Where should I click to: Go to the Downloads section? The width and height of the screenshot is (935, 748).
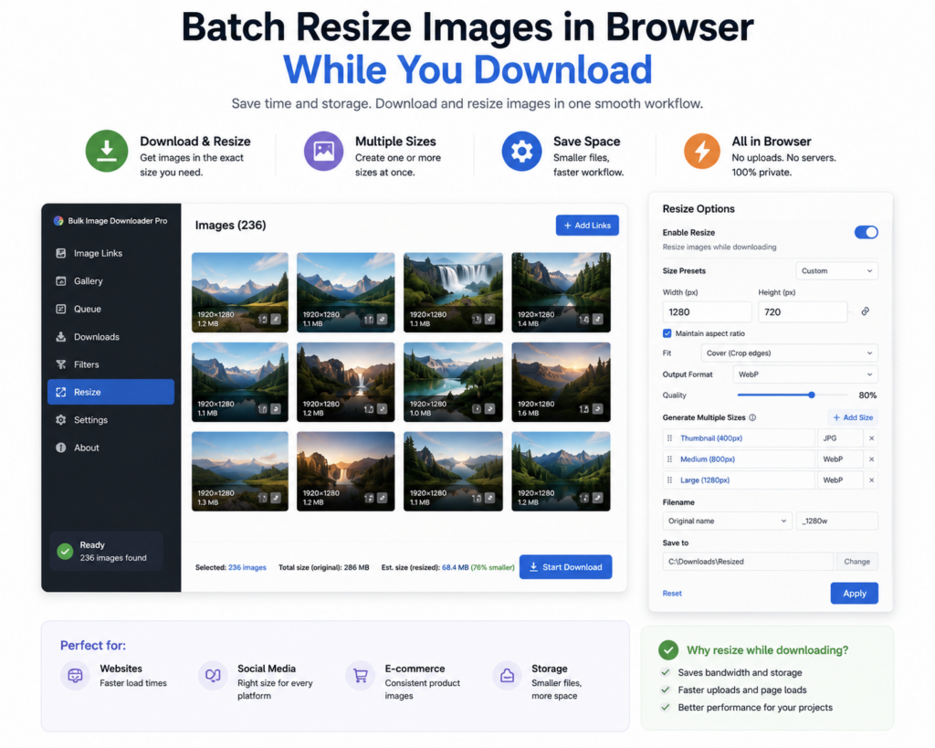click(x=110, y=337)
